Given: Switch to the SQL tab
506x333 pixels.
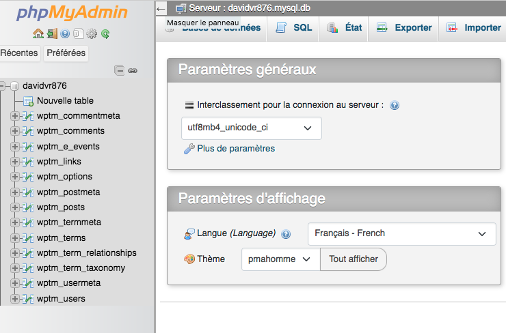Looking at the screenshot, I should pyautogui.click(x=294, y=28).
